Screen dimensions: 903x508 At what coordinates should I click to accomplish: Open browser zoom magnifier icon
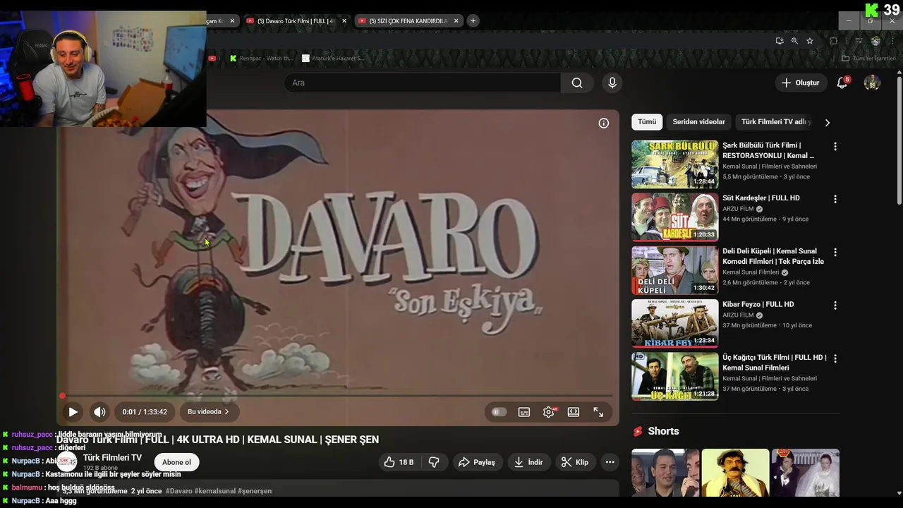point(794,41)
